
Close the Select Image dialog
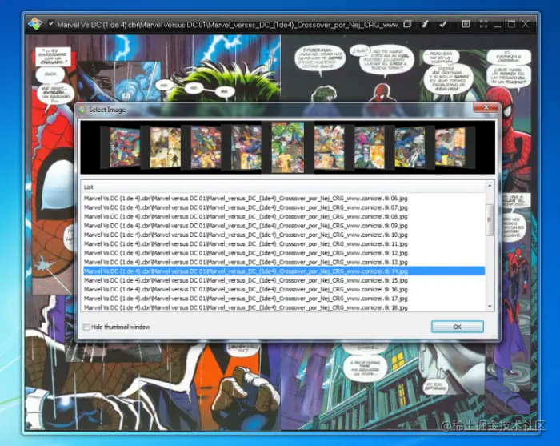click(x=486, y=107)
